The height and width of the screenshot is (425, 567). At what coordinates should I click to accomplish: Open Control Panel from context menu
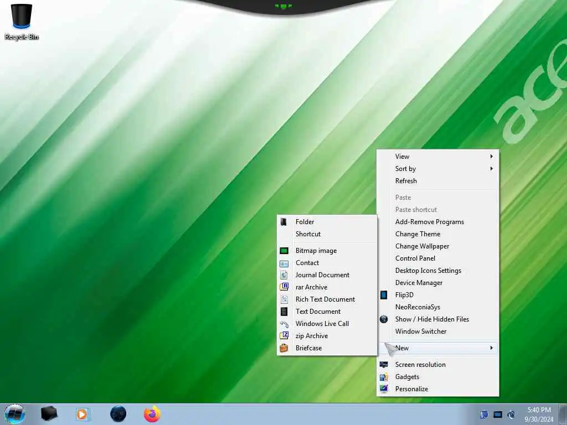pos(415,258)
